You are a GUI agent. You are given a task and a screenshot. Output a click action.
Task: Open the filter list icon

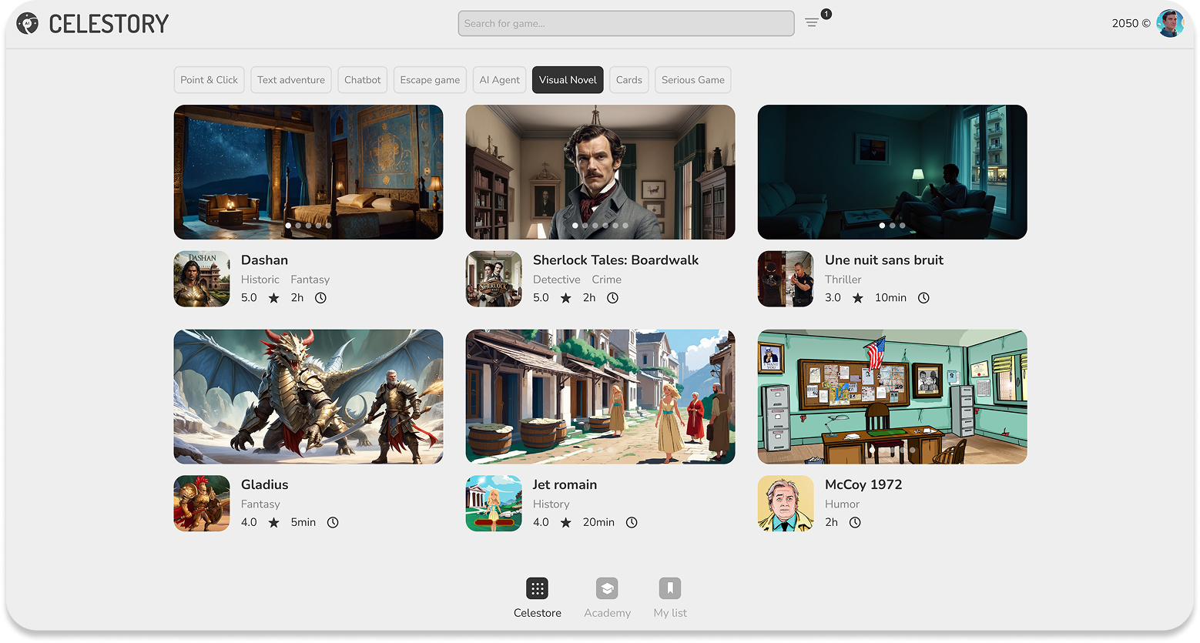(812, 23)
